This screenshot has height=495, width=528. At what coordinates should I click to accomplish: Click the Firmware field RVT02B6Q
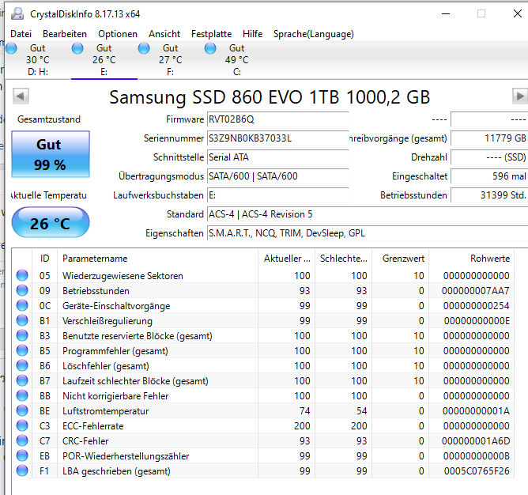click(x=277, y=119)
